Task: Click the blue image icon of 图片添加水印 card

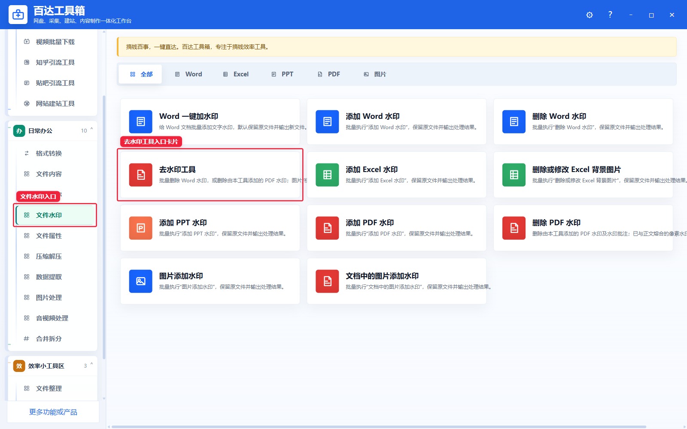Action: pos(141,281)
